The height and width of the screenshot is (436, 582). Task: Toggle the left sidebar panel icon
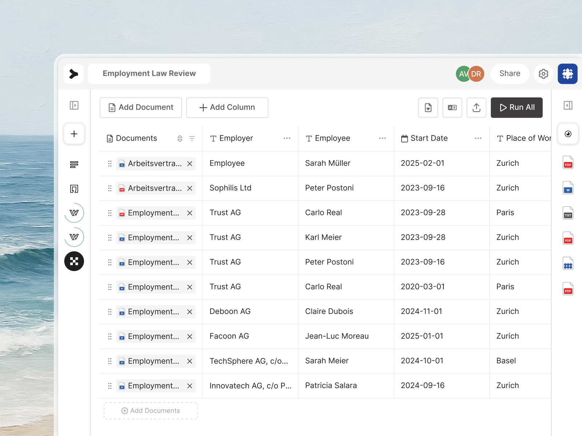click(x=74, y=105)
